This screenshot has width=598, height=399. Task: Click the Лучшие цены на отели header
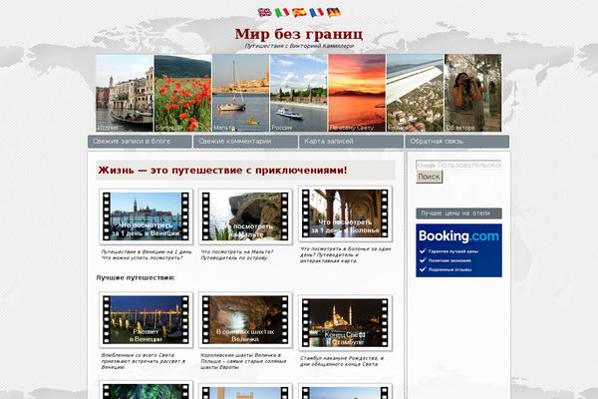(458, 213)
